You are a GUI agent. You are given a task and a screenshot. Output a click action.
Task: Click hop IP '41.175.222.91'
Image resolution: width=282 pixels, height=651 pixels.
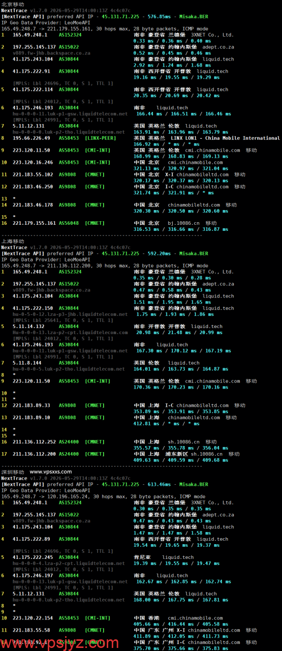(x=32, y=71)
